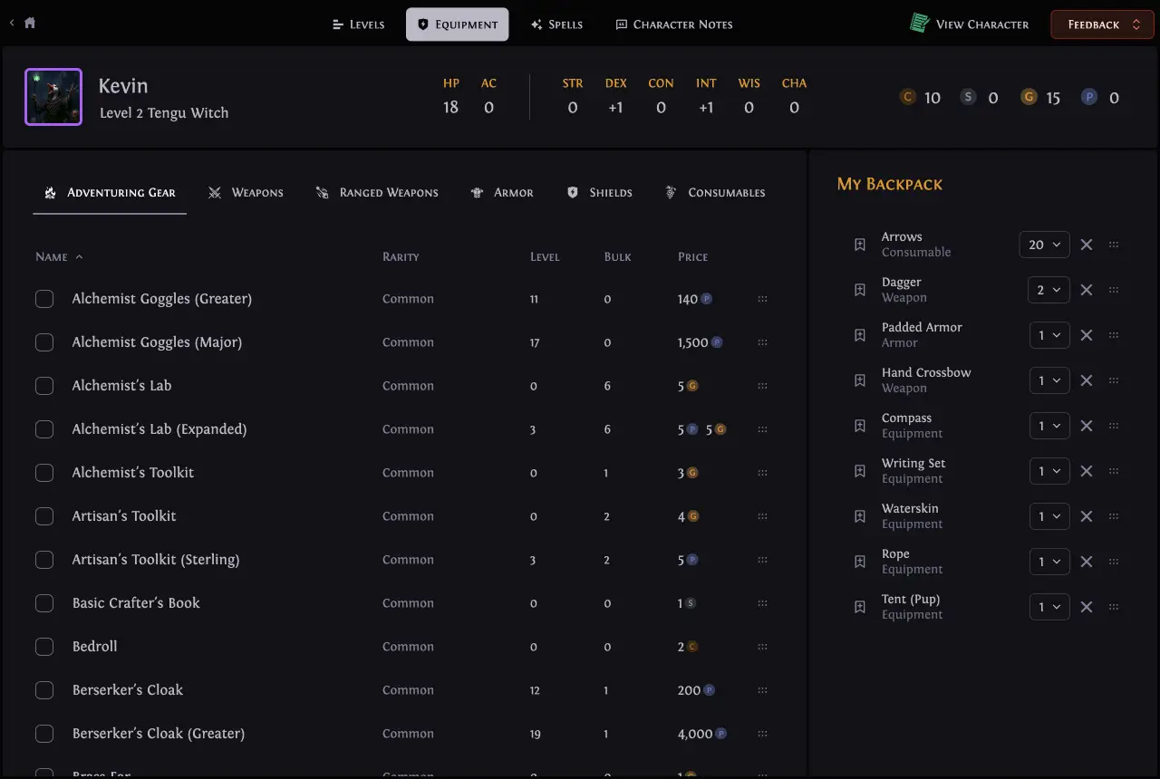1160x779 pixels.
Task: Click the bookmark icon beside Dagger
Action: 860,290
